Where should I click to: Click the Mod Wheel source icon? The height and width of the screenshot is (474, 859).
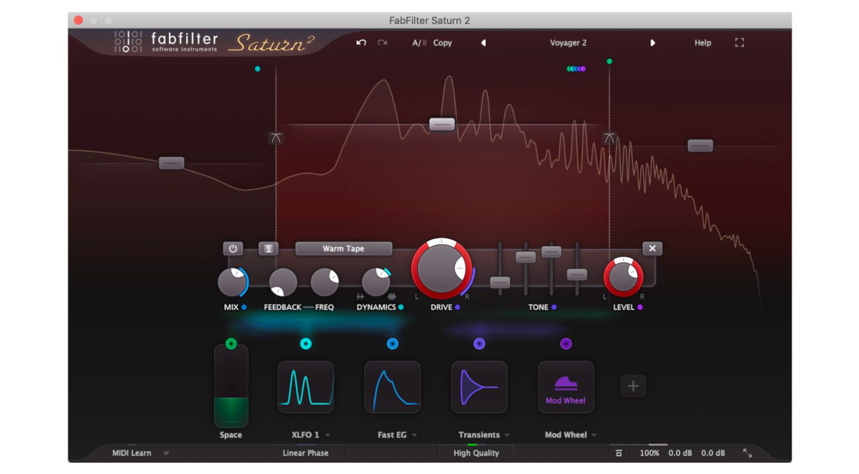(x=565, y=387)
